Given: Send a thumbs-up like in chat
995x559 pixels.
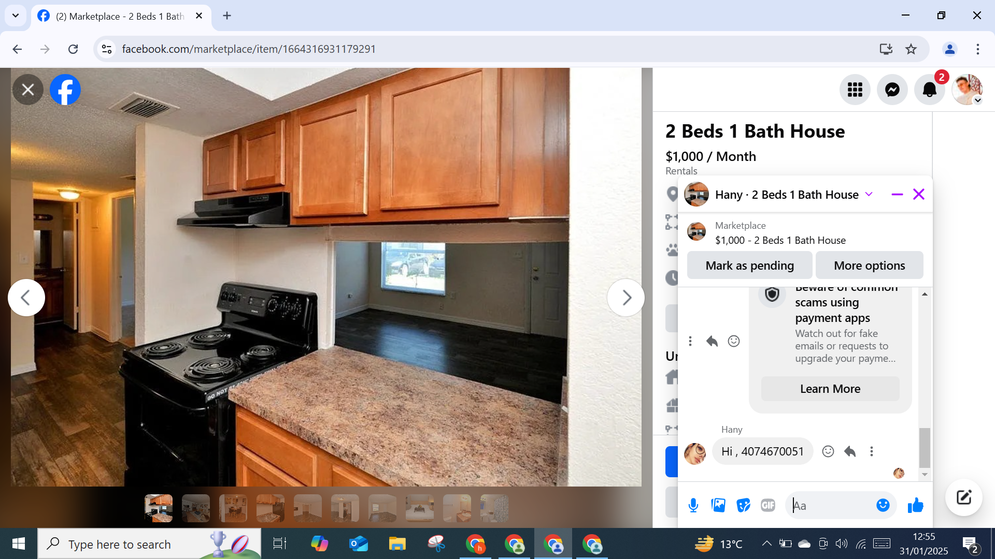Looking at the screenshot, I should click(915, 505).
